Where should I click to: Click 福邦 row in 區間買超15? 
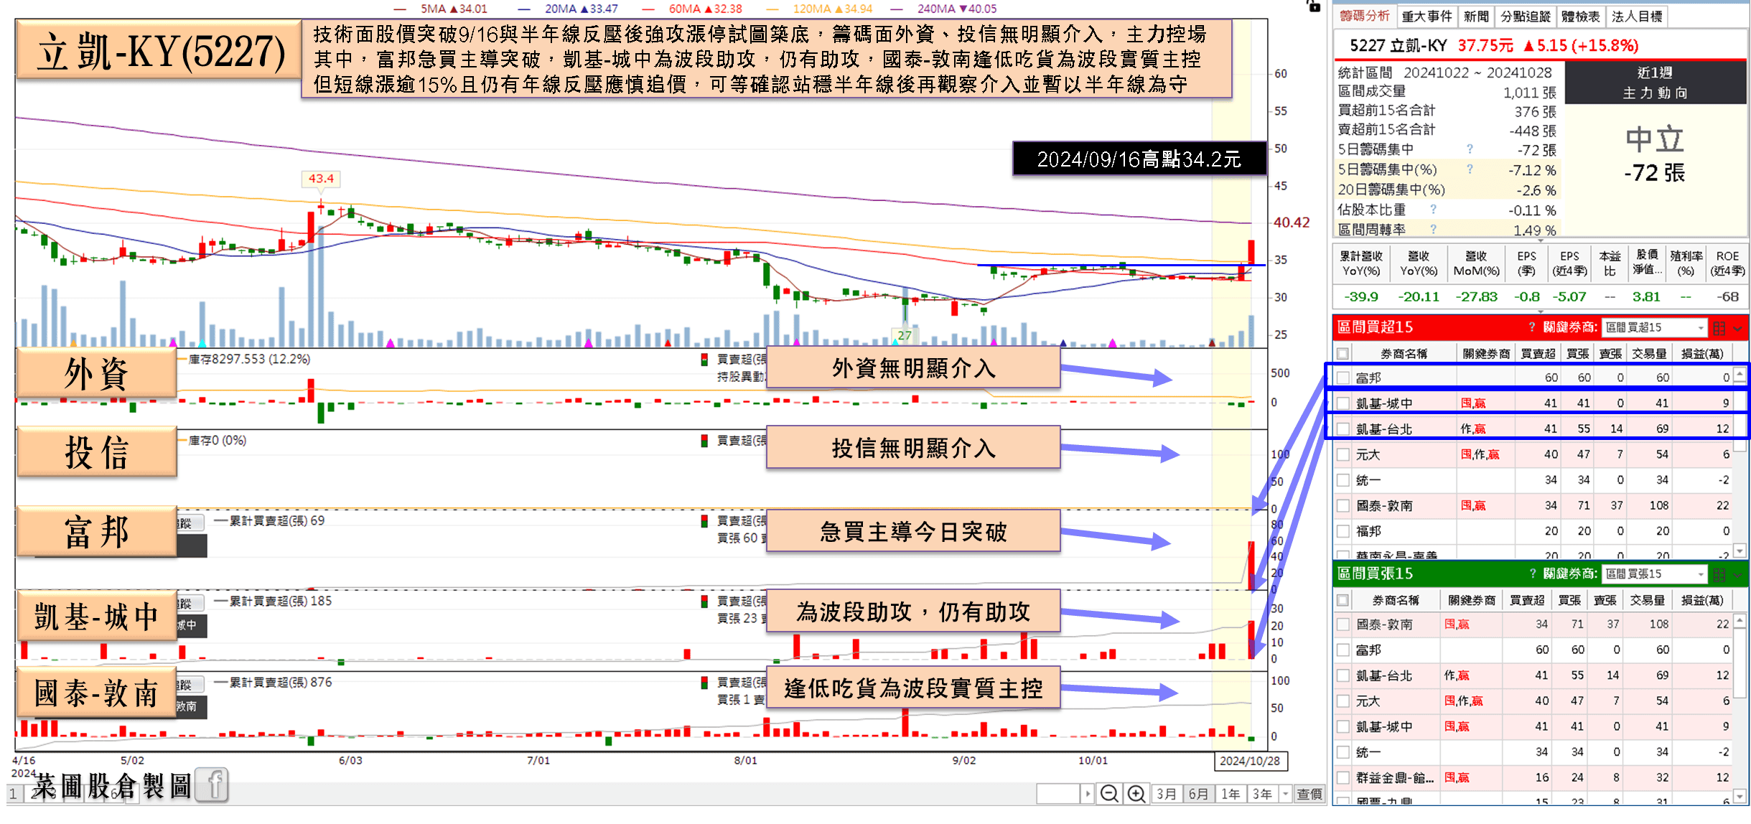(x=1533, y=531)
